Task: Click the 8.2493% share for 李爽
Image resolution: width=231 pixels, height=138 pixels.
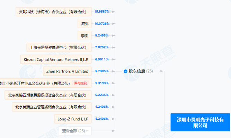Action: click(102, 35)
